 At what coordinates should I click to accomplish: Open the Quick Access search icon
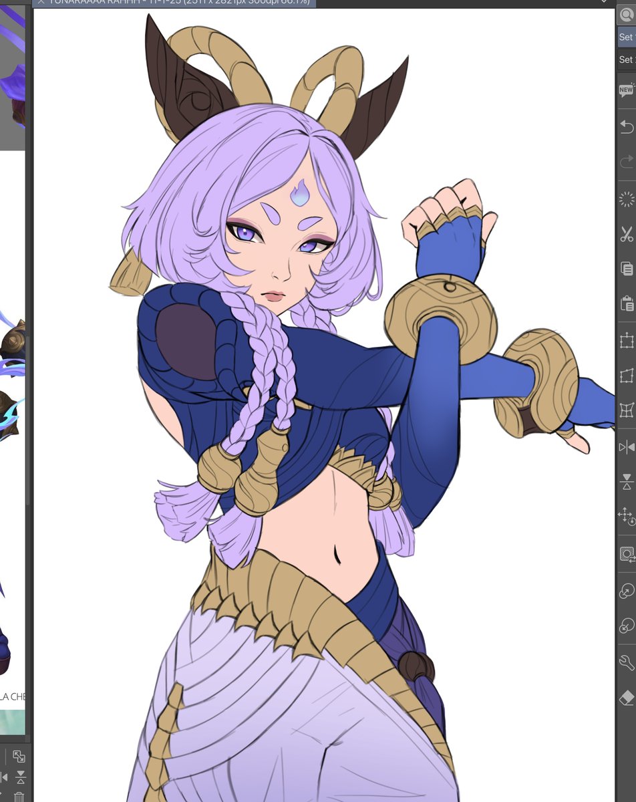[x=627, y=15]
